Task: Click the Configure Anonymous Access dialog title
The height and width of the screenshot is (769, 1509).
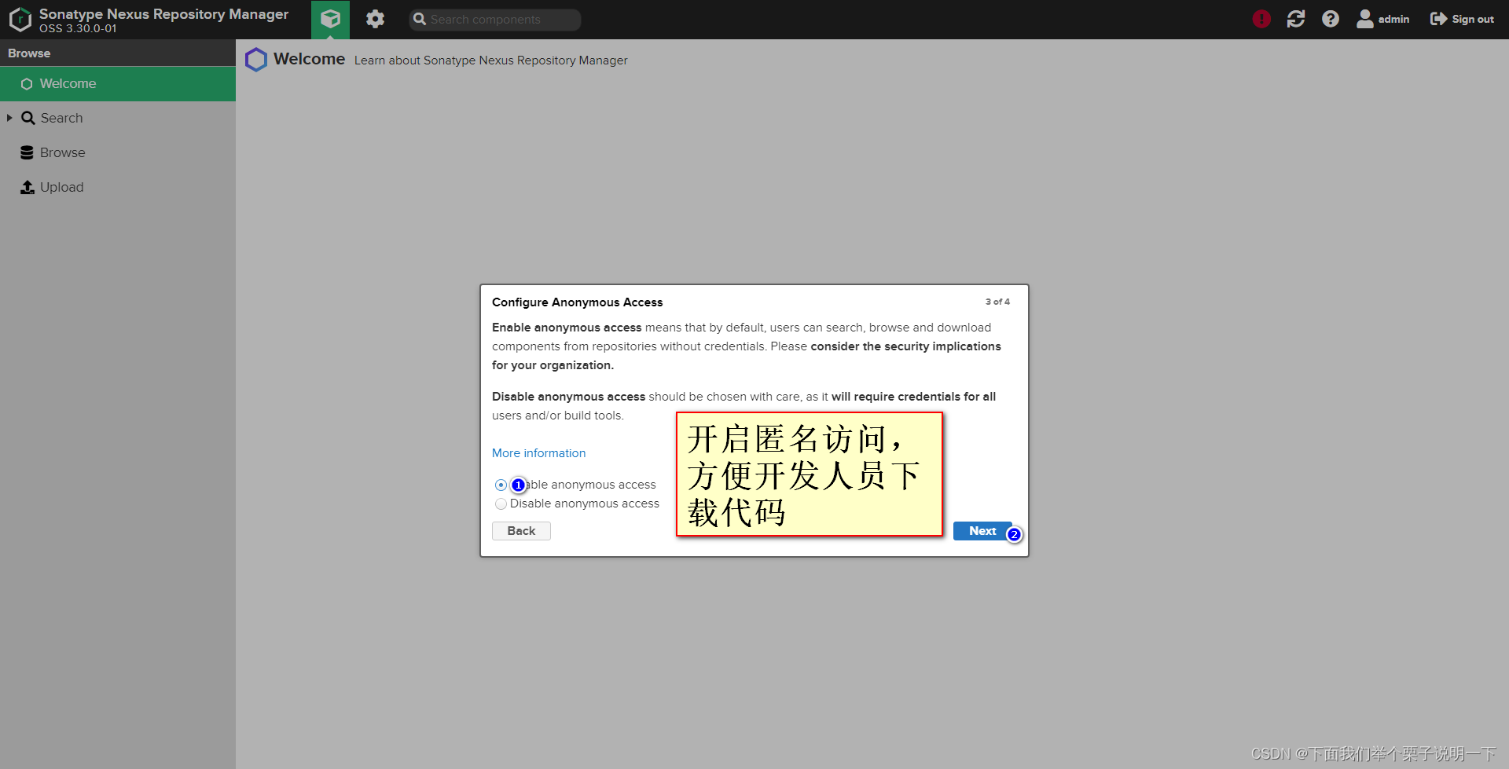Action: [578, 302]
